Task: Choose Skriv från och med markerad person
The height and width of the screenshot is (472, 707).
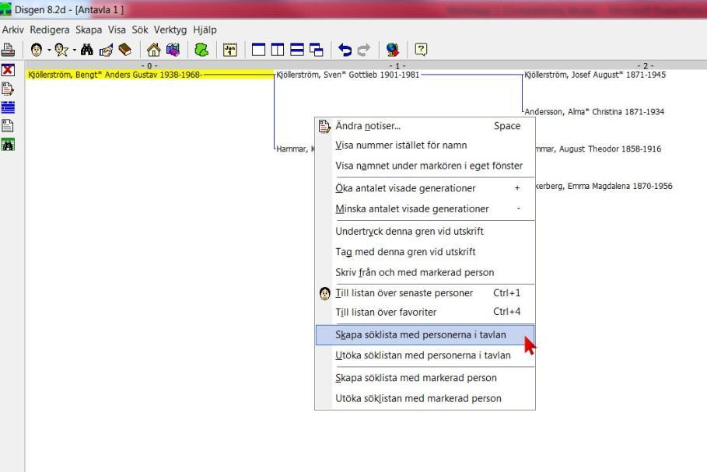Action: (425, 273)
